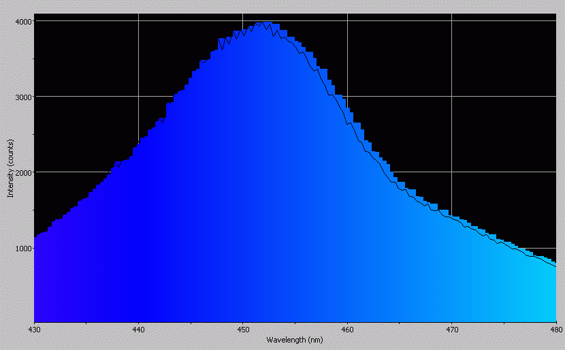Click the 440 wavelength axis label

click(x=138, y=330)
